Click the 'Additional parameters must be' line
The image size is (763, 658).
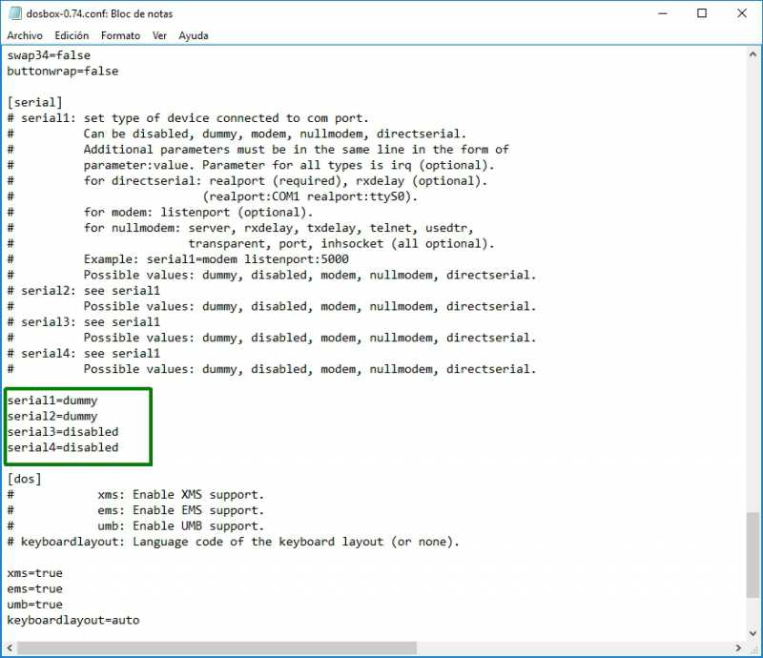[x=297, y=150]
